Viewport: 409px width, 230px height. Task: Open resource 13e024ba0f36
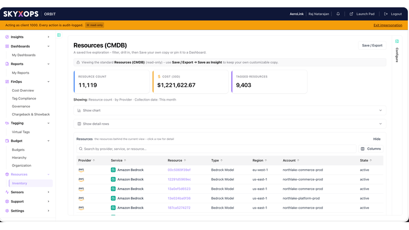[x=179, y=199]
